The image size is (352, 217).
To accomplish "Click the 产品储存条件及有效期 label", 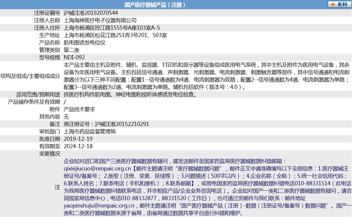I will 34,102.
